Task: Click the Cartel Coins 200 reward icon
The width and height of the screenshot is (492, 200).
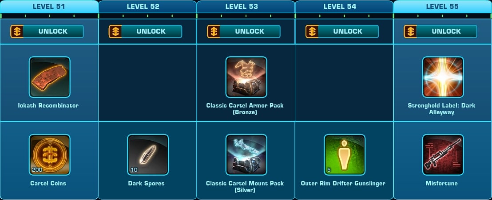Action: pyautogui.click(x=50, y=155)
